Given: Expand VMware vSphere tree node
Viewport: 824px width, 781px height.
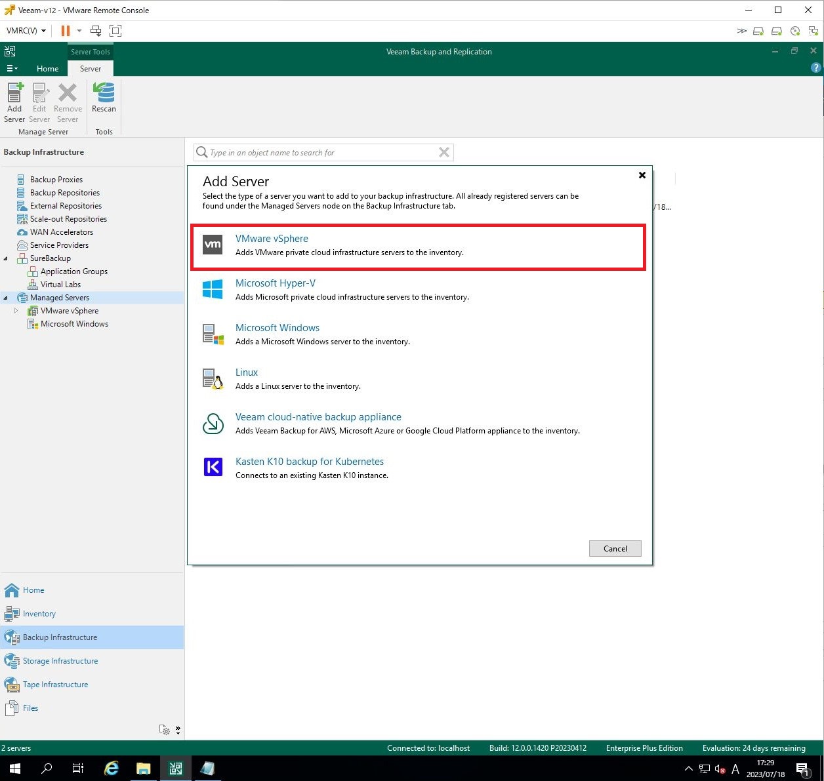Looking at the screenshot, I should pyautogui.click(x=16, y=311).
